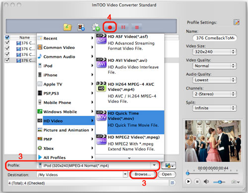
Task: Click the iPhone menu icon
Action: 40,75
